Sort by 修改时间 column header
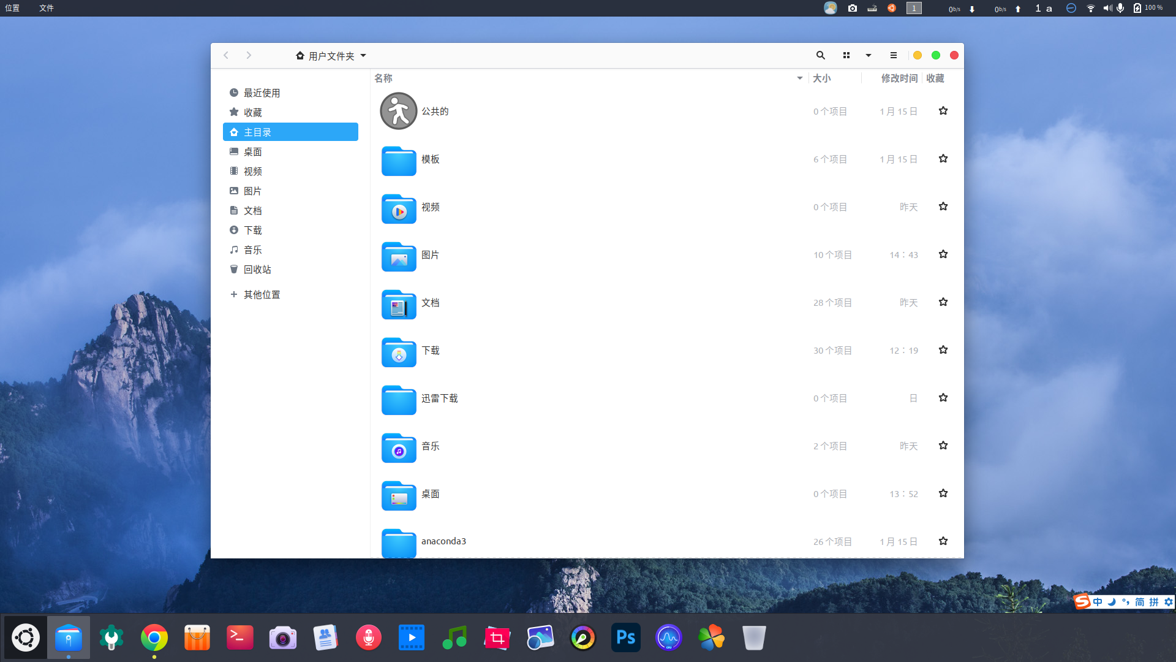Screen dimensions: 1176x662 tap(899, 78)
